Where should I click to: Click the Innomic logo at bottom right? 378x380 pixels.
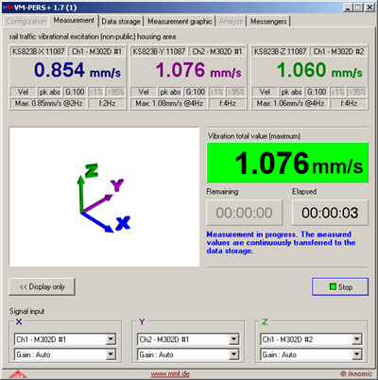point(356,373)
